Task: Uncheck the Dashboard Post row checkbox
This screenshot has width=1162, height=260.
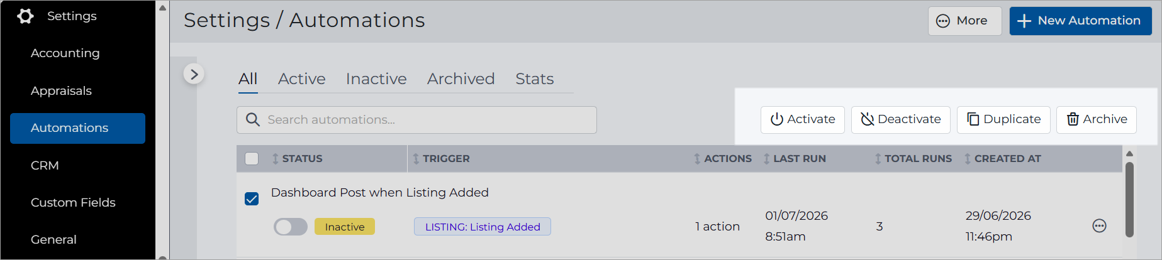Action: coord(252,199)
